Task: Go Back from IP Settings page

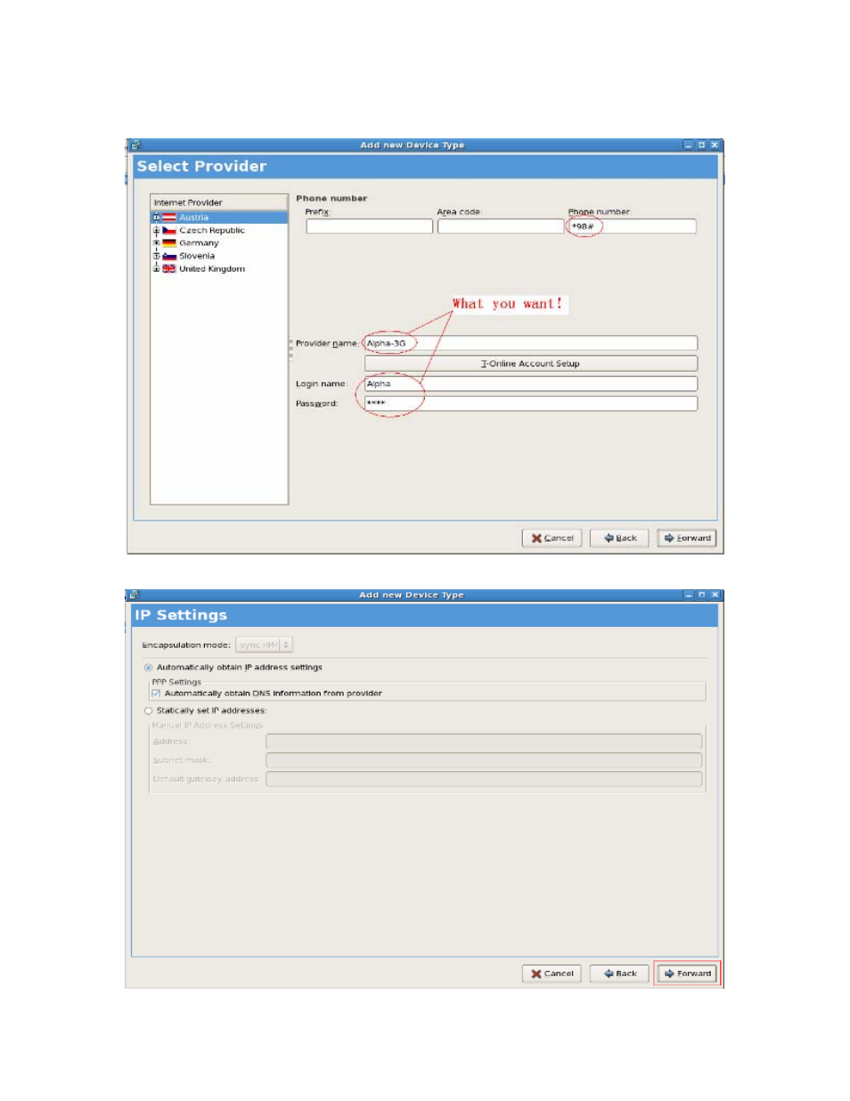Action: pos(620,974)
